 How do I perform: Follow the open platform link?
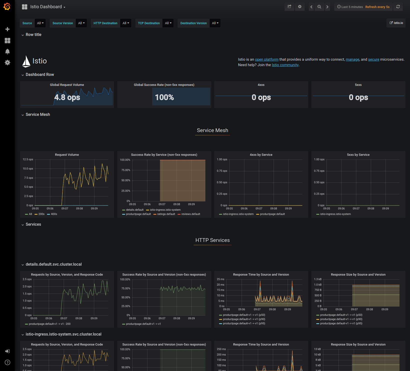267,59
